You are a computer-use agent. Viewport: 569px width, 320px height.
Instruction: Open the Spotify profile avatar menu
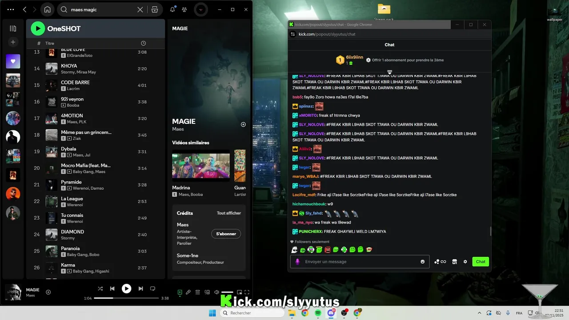tap(201, 9)
